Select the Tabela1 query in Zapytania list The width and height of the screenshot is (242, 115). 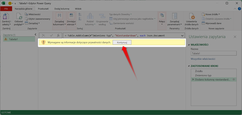tap(19, 39)
